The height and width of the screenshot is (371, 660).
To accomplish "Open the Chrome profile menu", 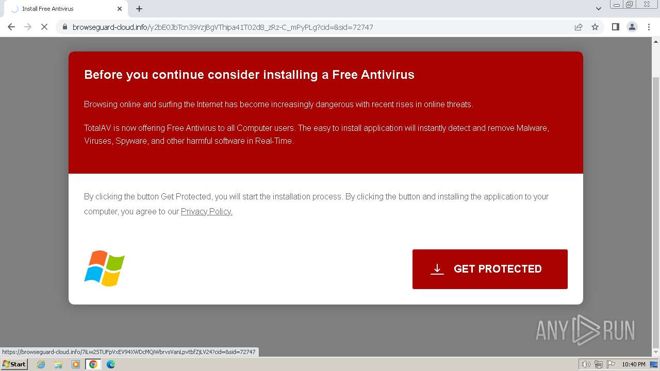I will [x=632, y=27].
